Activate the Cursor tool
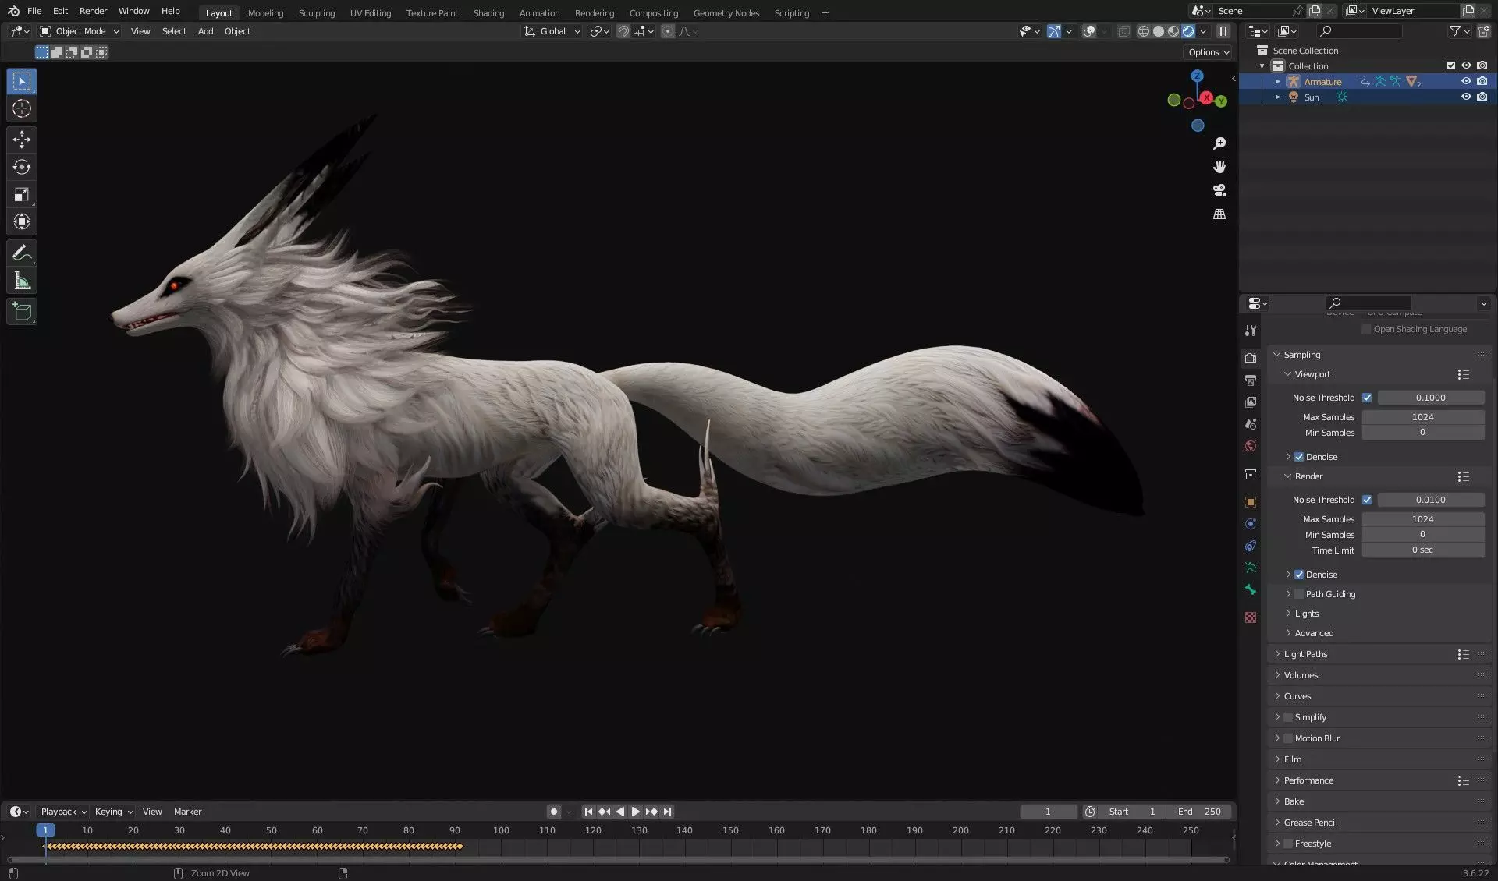This screenshot has width=1498, height=881. click(22, 109)
